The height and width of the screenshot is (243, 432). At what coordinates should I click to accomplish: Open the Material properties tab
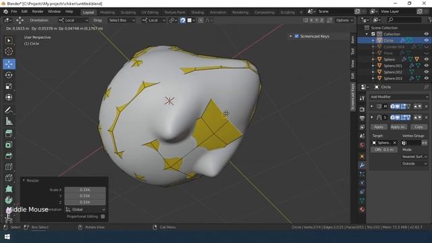pos(362,209)
